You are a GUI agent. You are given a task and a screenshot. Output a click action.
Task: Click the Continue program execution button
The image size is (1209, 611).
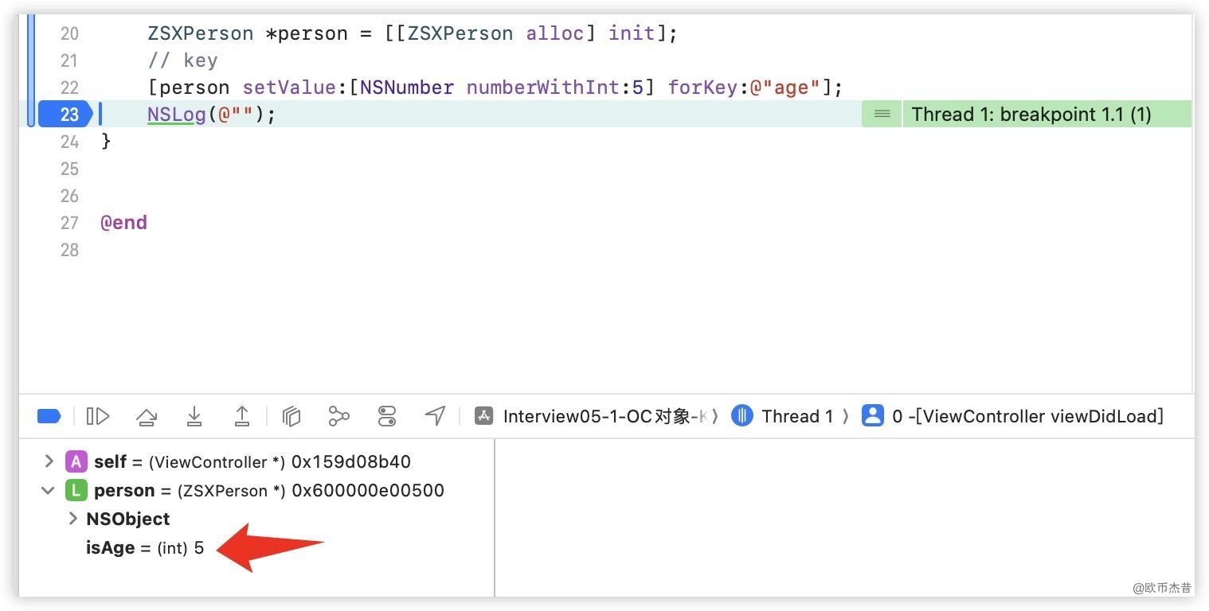point(98,416)
